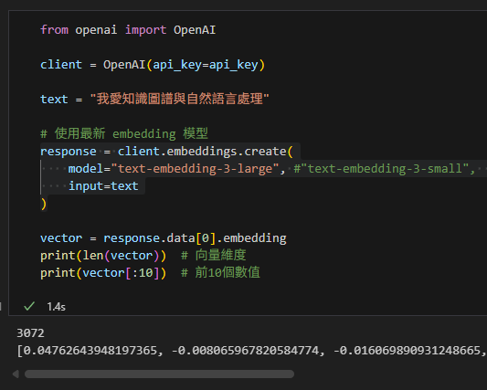Click the horizontal output scrollbar thumb
This screenshot has width=487, height=390.
coord(159,374)
